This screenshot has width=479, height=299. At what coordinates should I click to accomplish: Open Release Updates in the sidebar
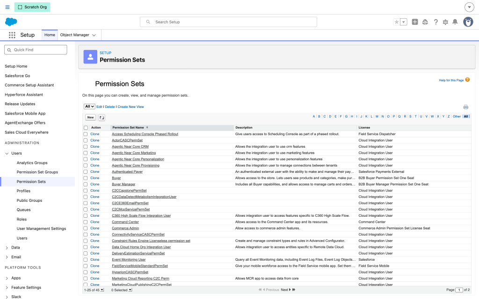20,104
